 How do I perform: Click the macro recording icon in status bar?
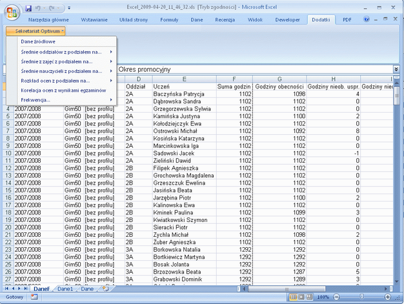34,297
